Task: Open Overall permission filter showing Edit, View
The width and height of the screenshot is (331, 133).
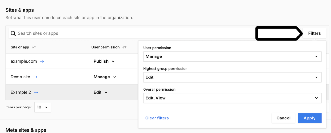Action: point(232,98)
